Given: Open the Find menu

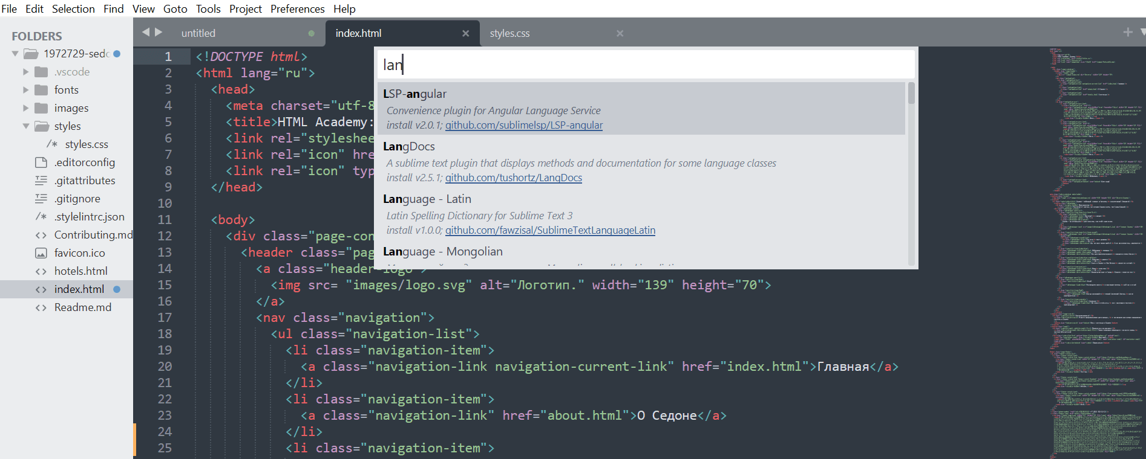Looking at the screenshot, I should [x=114, y=9].
